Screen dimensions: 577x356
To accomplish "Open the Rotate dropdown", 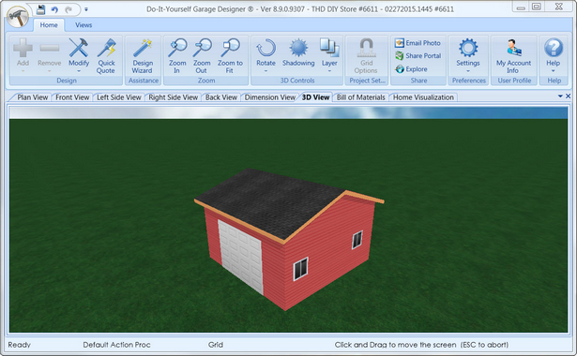I will pos(266,55).
